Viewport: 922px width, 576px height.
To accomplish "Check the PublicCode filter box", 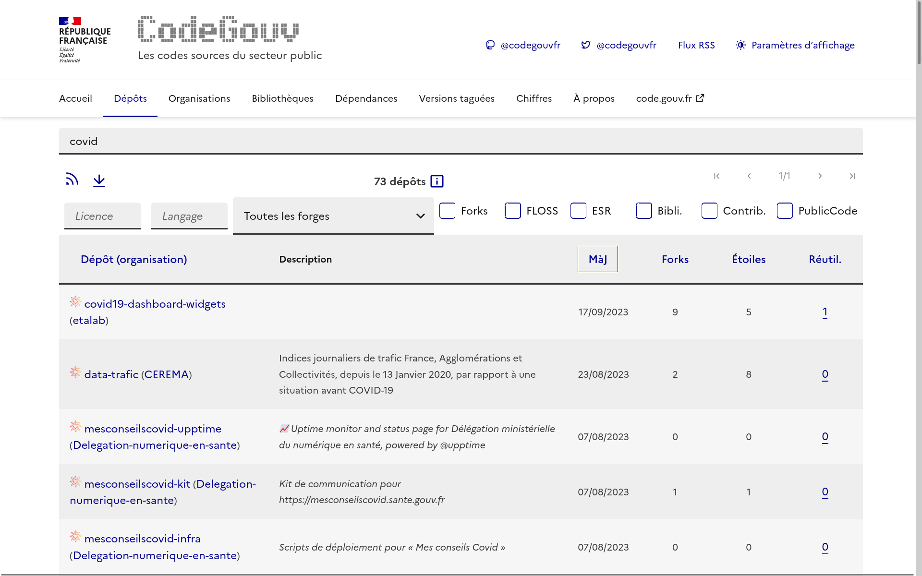I will click(785, 211).
